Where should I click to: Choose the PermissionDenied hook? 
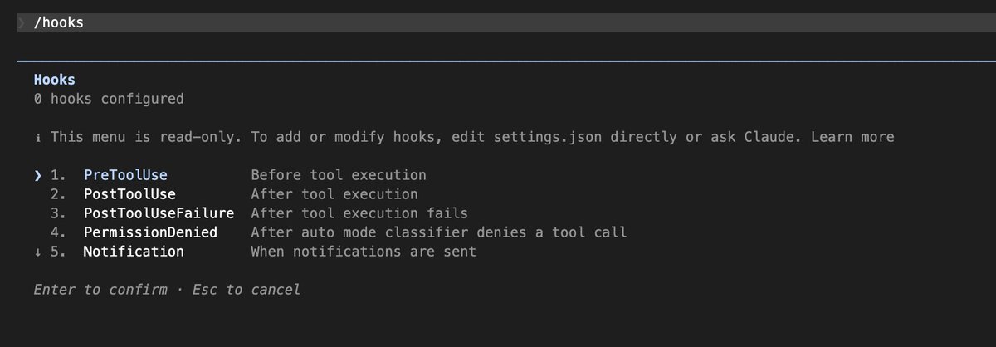click(x=150, y=232)
